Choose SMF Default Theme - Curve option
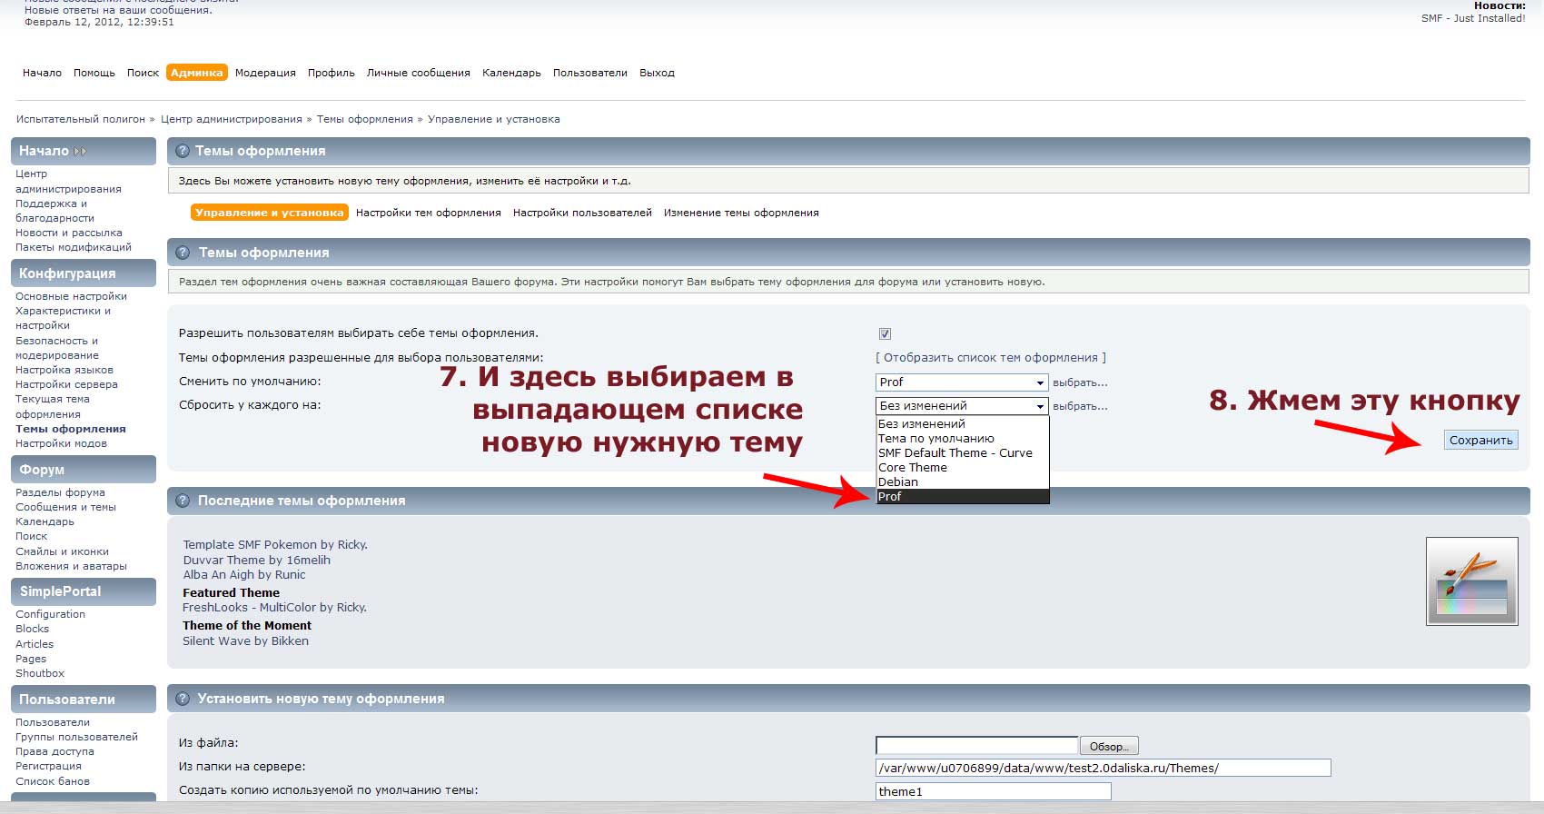The image size is (1544, 814). tap(962, 453)
